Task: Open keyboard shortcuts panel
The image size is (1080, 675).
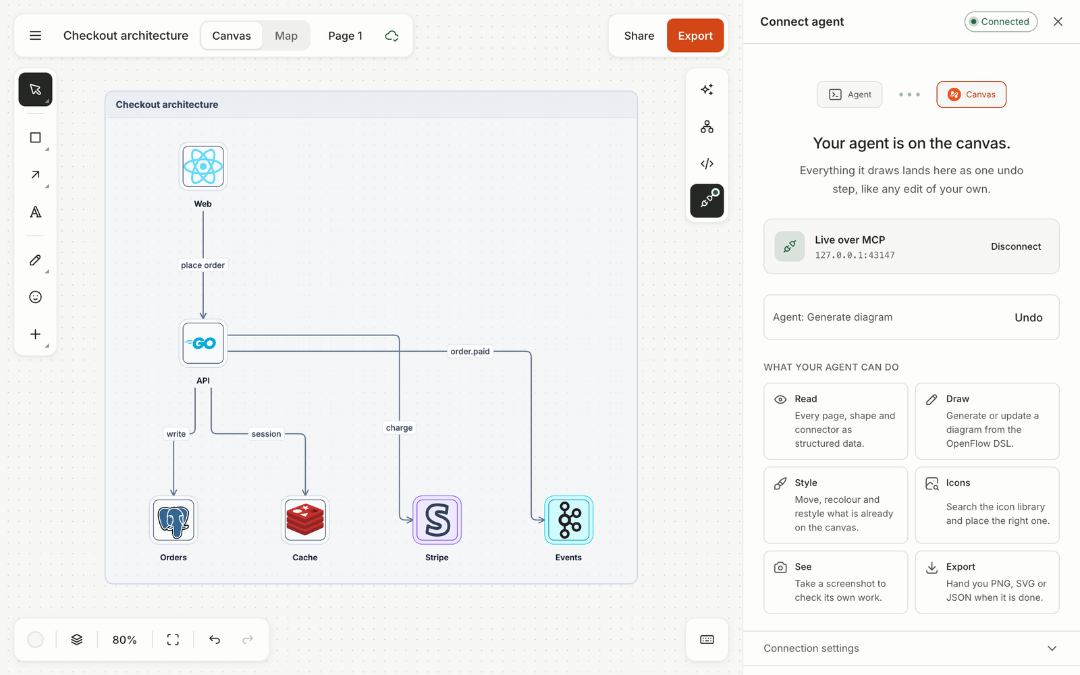Action: click(707, 640)
